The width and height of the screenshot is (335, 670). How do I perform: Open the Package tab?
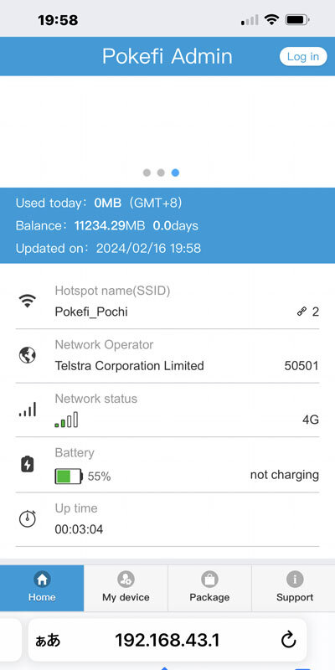(209, 588)
